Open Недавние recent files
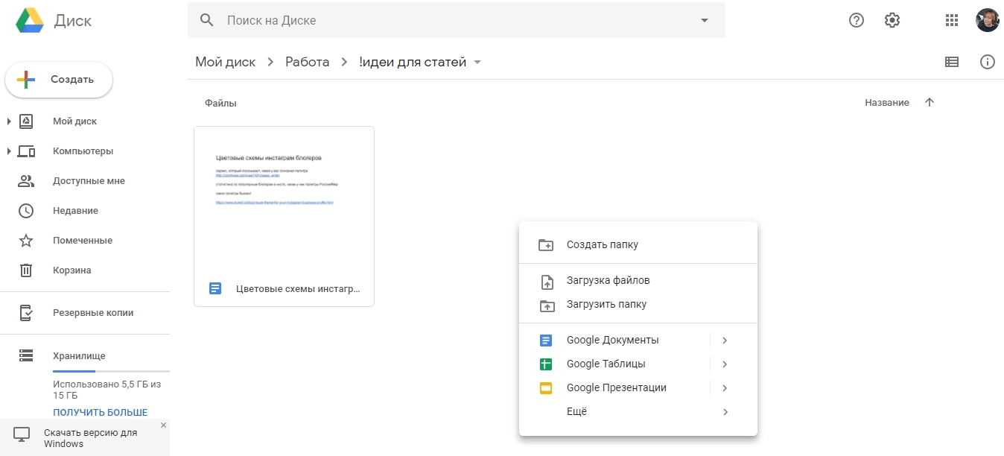Viewport: 1004px width, 456px height. pyautogui.click(x=75, y=211)
